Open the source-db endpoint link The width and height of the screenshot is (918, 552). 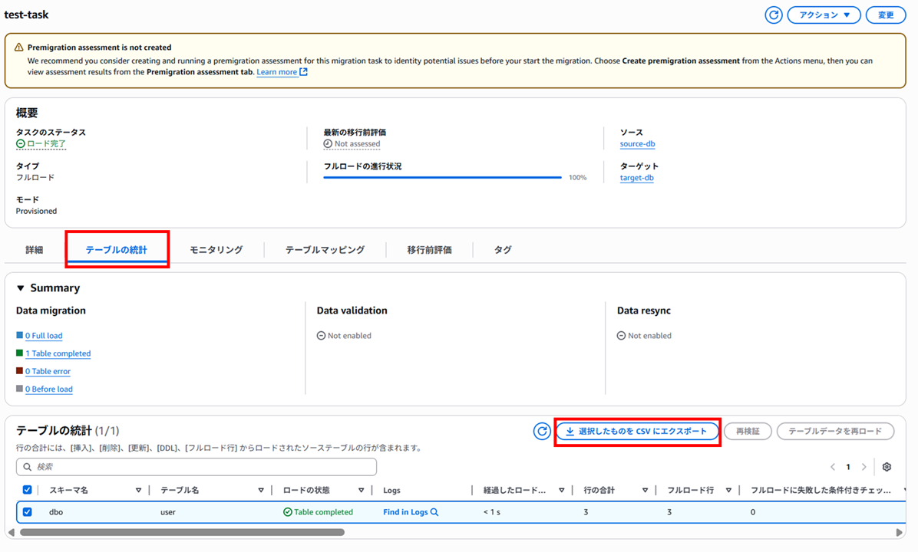(x=637, y=144)
